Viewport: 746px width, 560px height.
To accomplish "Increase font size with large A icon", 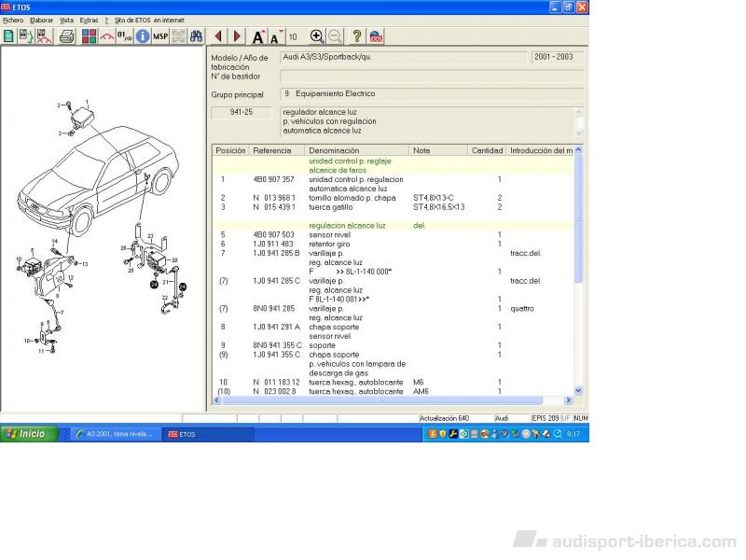I will point(258,36).
